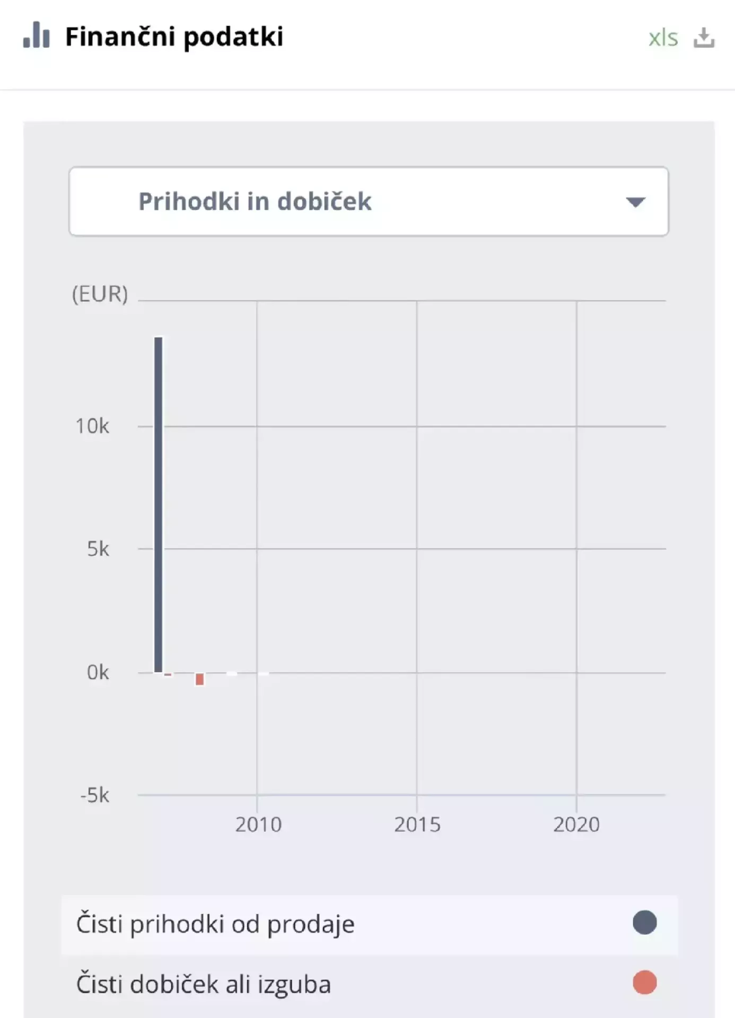Click the bar chart icon beside Finančni podatki

click(x=36, y=35)
